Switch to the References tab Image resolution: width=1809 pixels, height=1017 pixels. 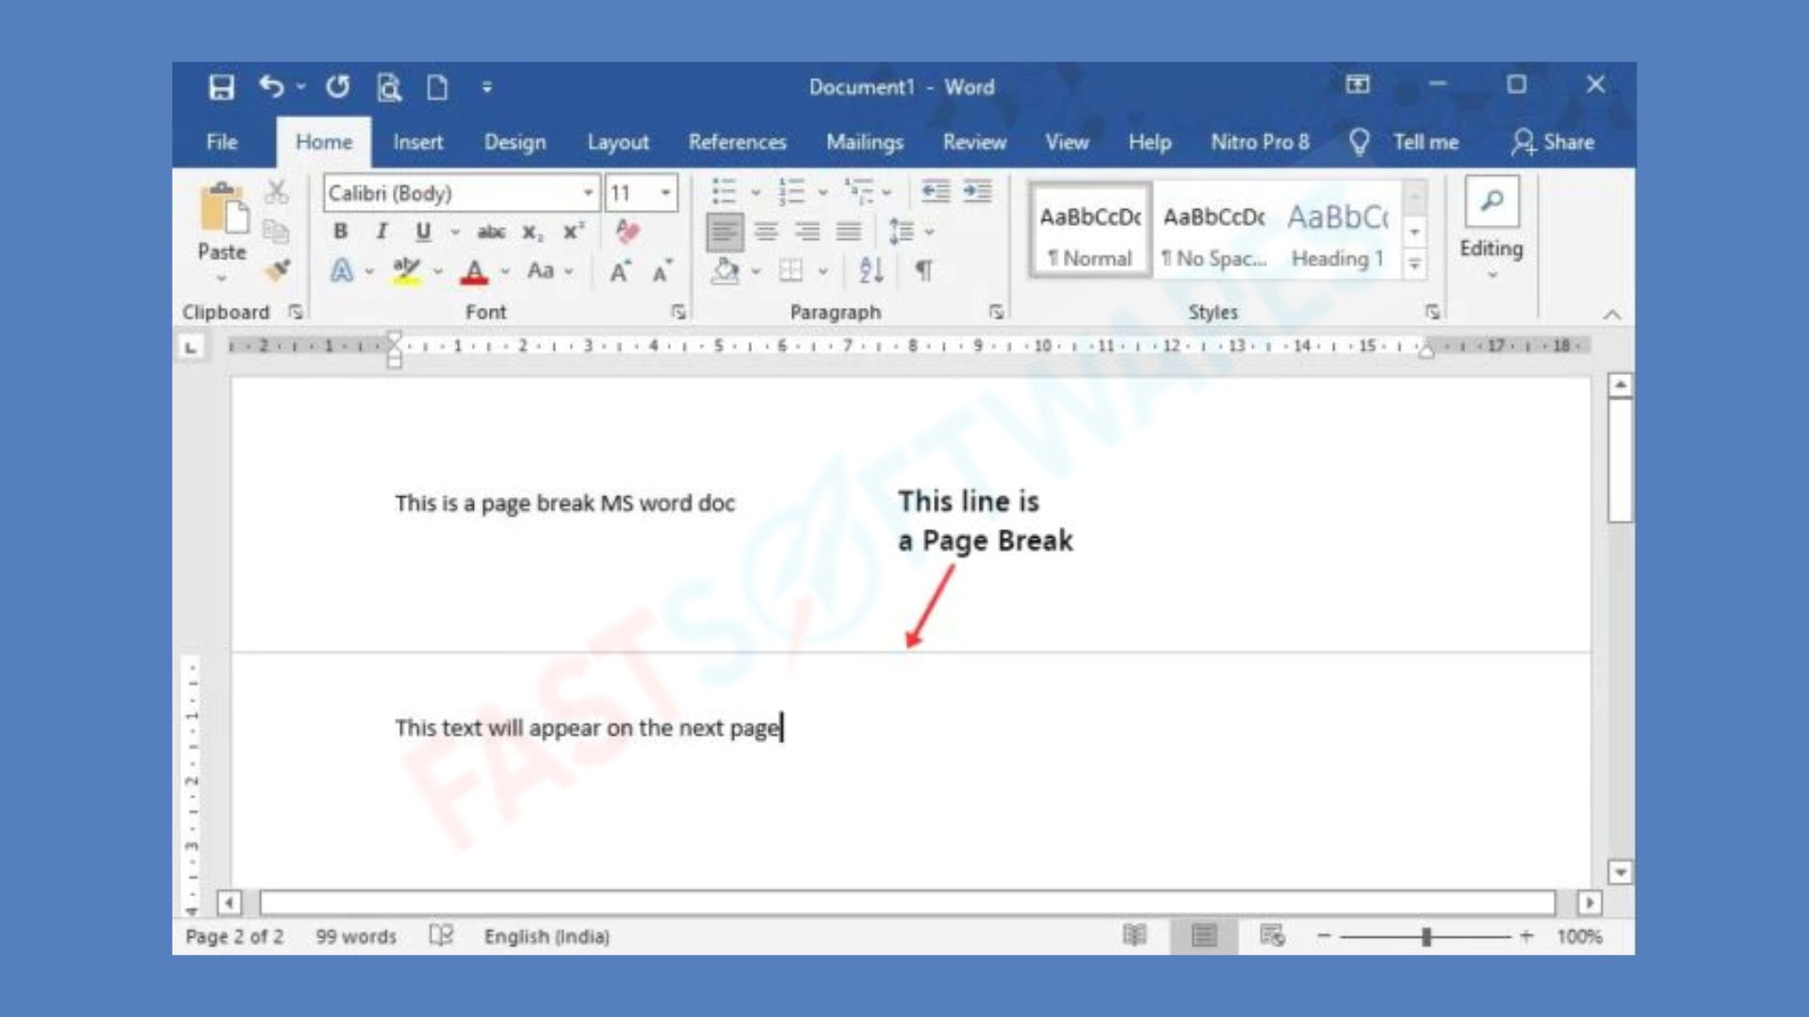[737, 142]
